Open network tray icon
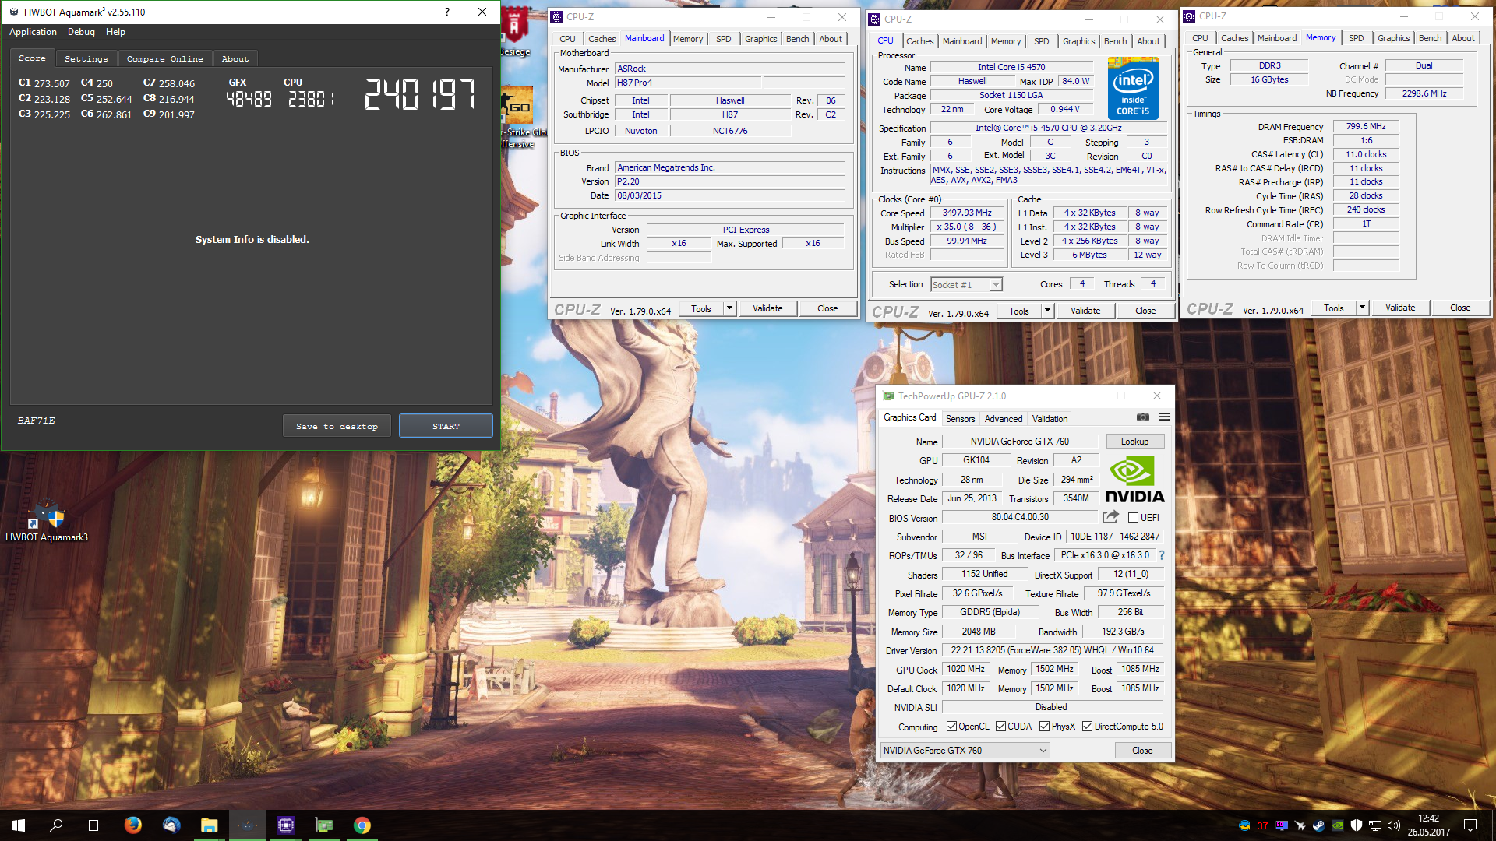The width and height of the screenshot is (1496, 841). coord(1375,825)
